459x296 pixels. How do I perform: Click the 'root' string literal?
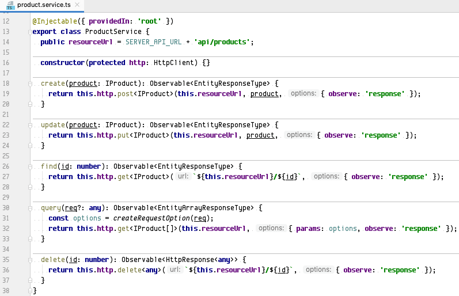point(149,21)
